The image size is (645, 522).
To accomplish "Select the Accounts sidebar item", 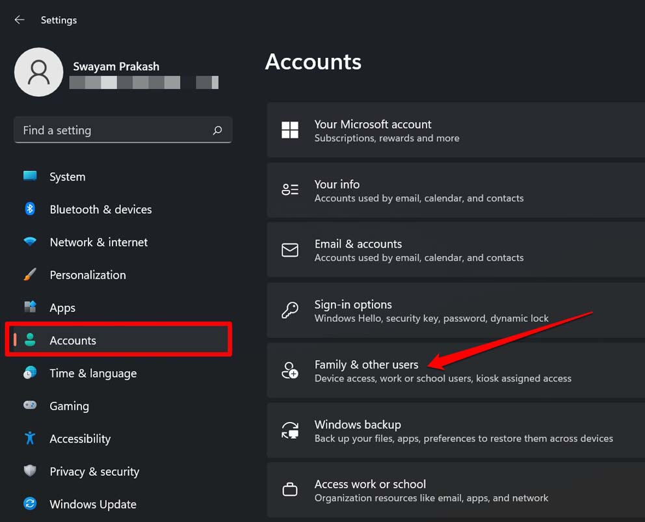I will (73, 341).
